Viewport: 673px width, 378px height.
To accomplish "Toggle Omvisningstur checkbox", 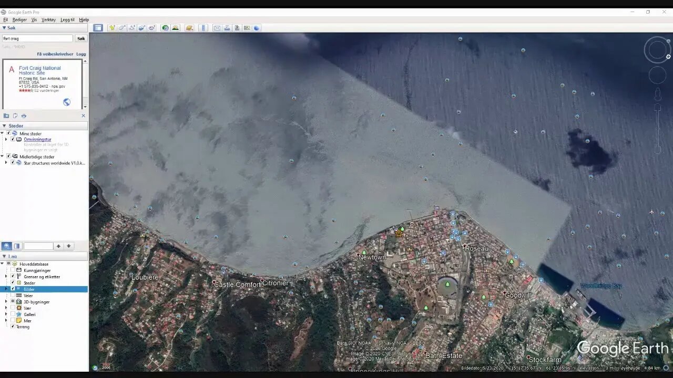I will (13, 139).
